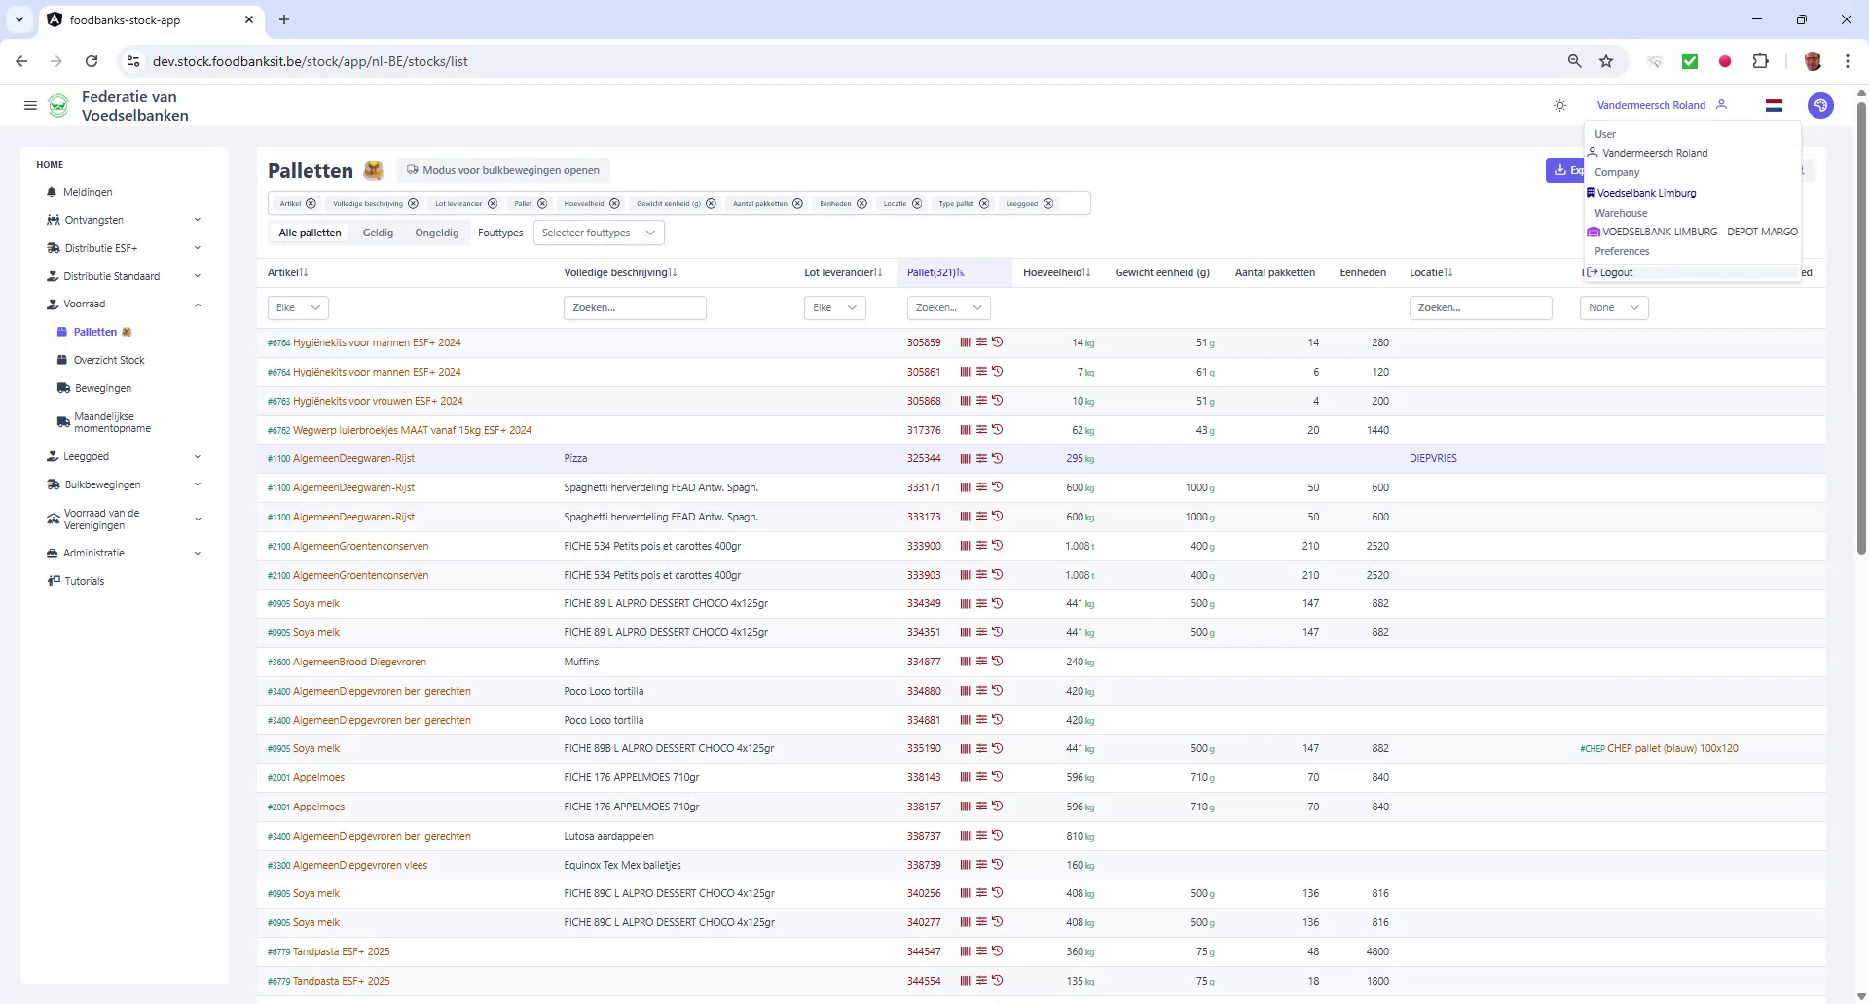Select the Meldingen bell icon in sidebar

pos(52,192)
